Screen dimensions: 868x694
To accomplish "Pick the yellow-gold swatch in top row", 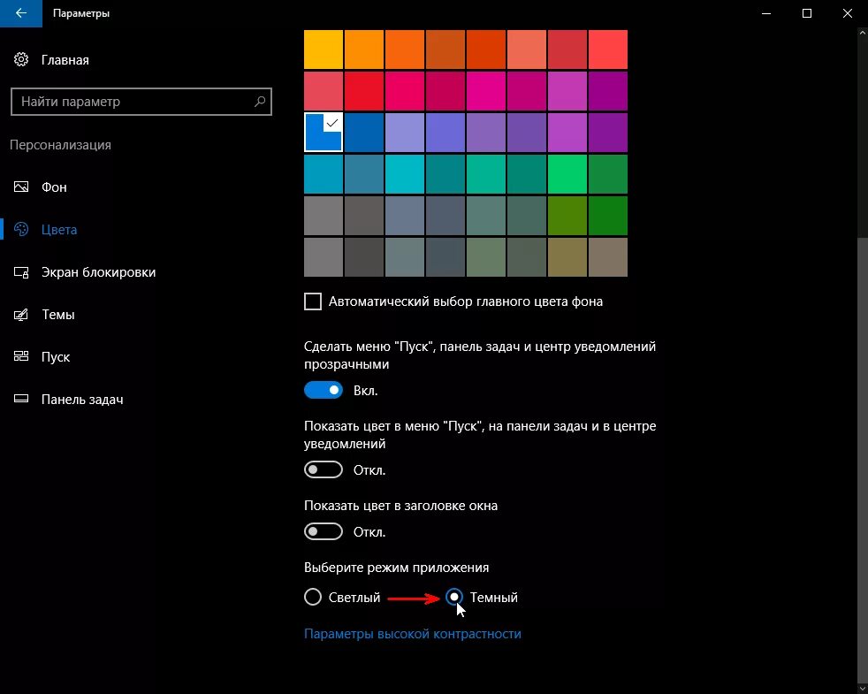I will 324,50.
